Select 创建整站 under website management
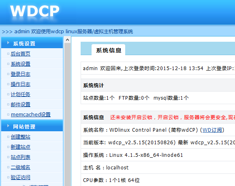Image resolution: width=235 pixels, height=186 pixels. click(21, 137)
